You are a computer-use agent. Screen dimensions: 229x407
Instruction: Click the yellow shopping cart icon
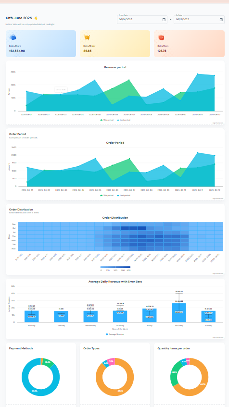[x=87, y=37]
